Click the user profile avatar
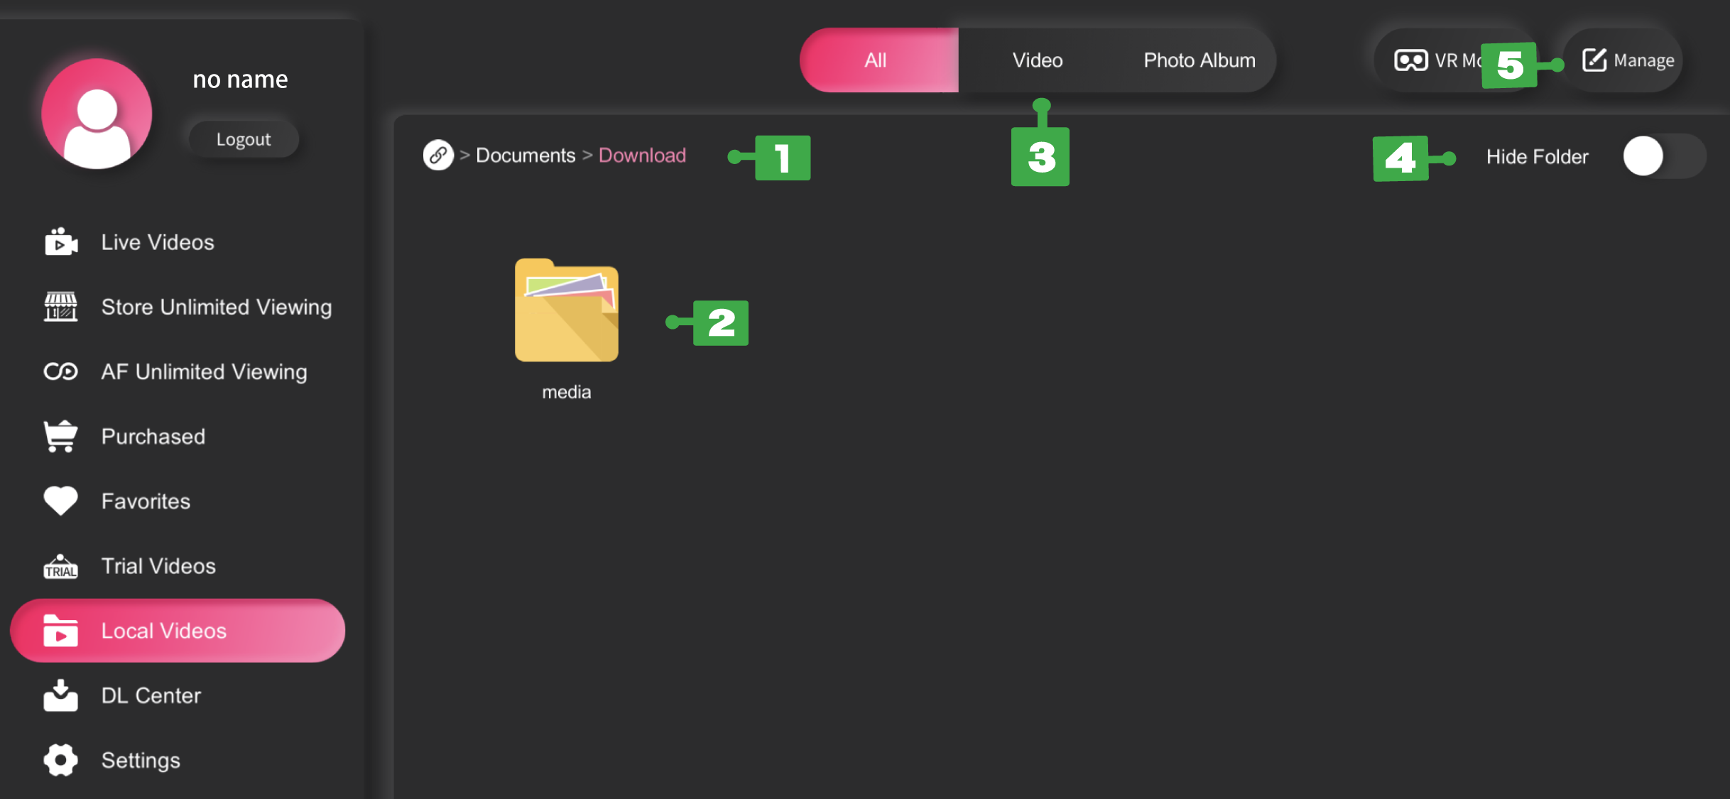Viewport: 1730px width, 799px height. click(97, 114)
